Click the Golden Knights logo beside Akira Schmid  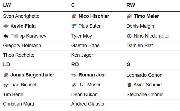coord(129,85)
